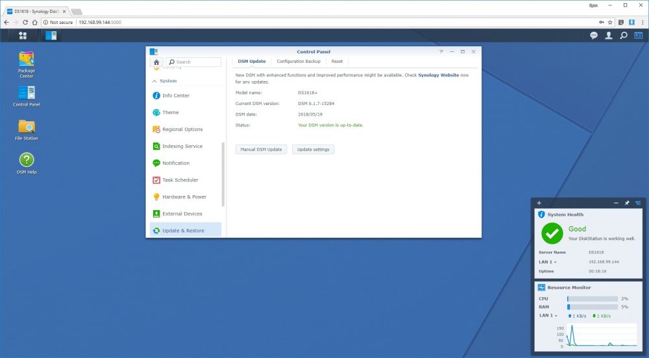Open the Synology Website link
Viewport: 649px width, 358px height.
pos(438,75)
